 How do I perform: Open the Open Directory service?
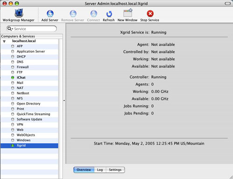29,104
